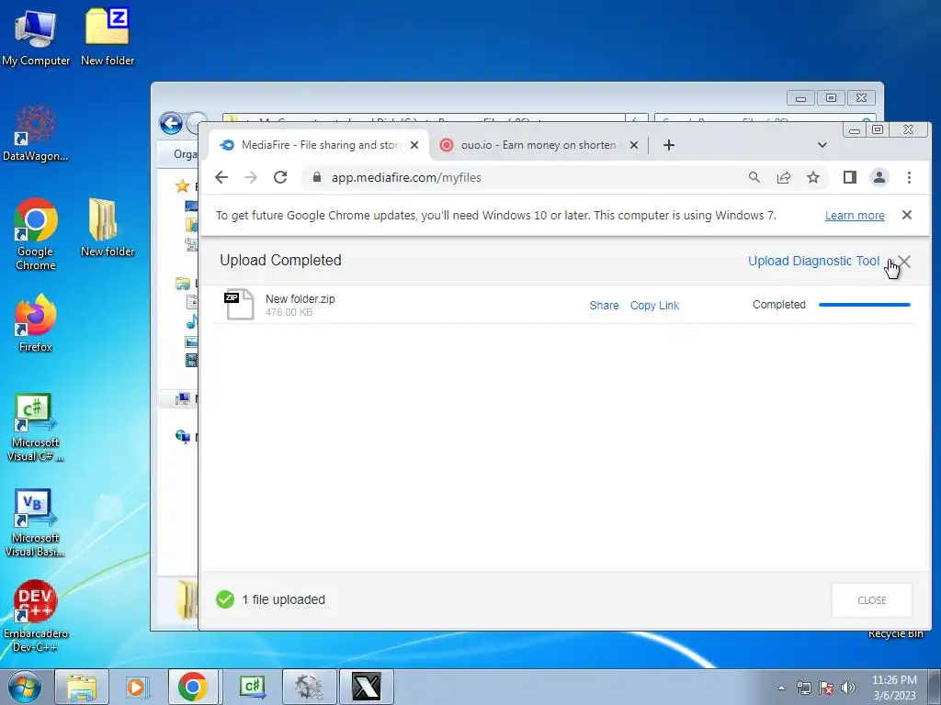This screenshot has height=705, width=941.
Task: Click back button in Explorer window
Action: pyautogui.click(x=171, y=124)
